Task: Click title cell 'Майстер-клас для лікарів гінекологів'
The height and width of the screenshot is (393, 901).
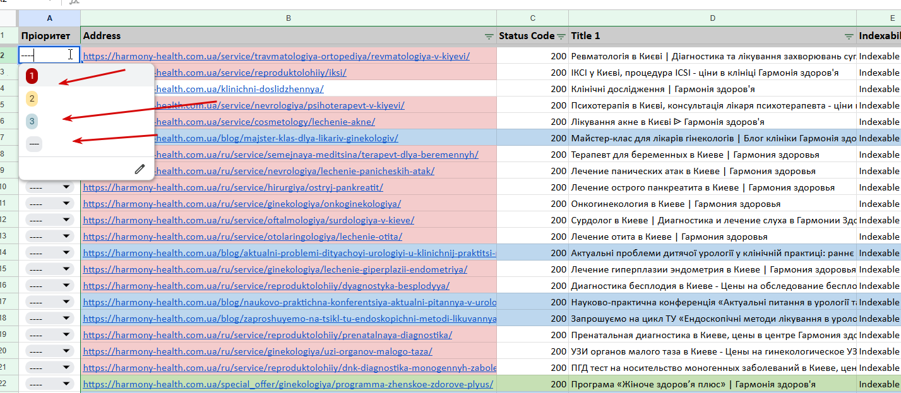Action: click(712, 138)
